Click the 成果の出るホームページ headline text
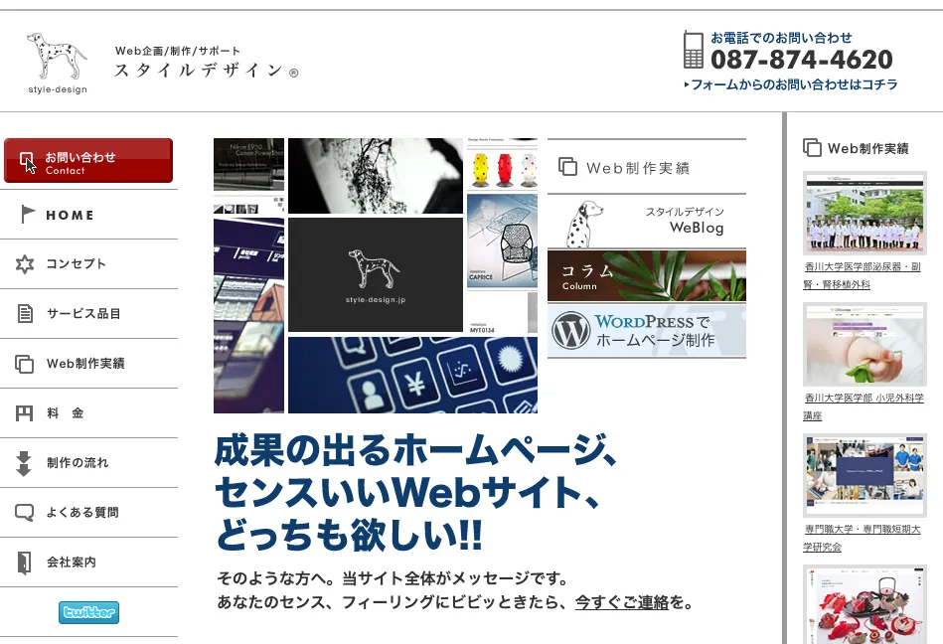The height and width of the screenshot is (644, 943). pyautogui.click(x=415, y=450)
